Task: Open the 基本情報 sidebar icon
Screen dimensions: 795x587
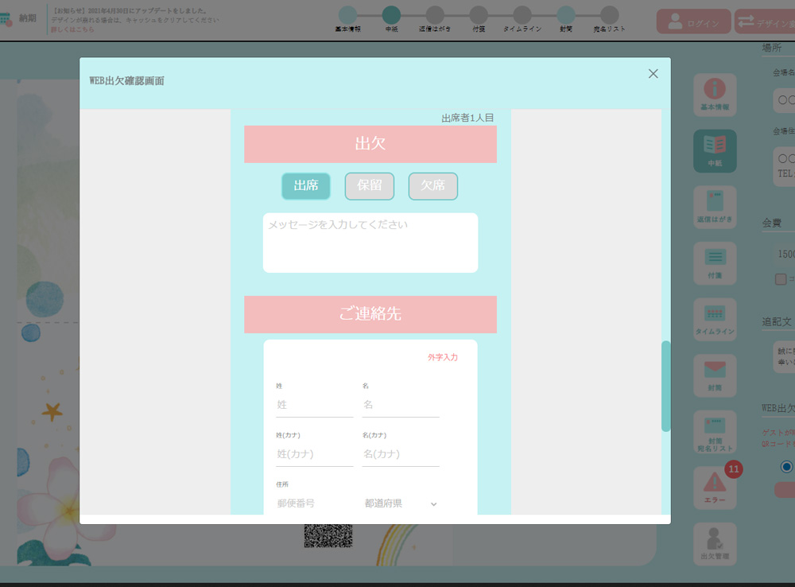Action: click(x=715, y=95)
